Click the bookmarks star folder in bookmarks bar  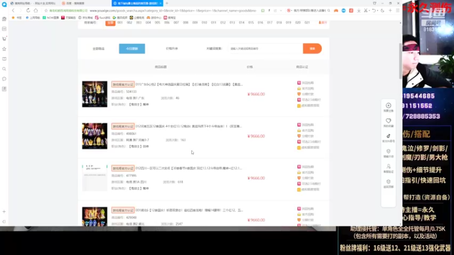click(x=16, y=18)
